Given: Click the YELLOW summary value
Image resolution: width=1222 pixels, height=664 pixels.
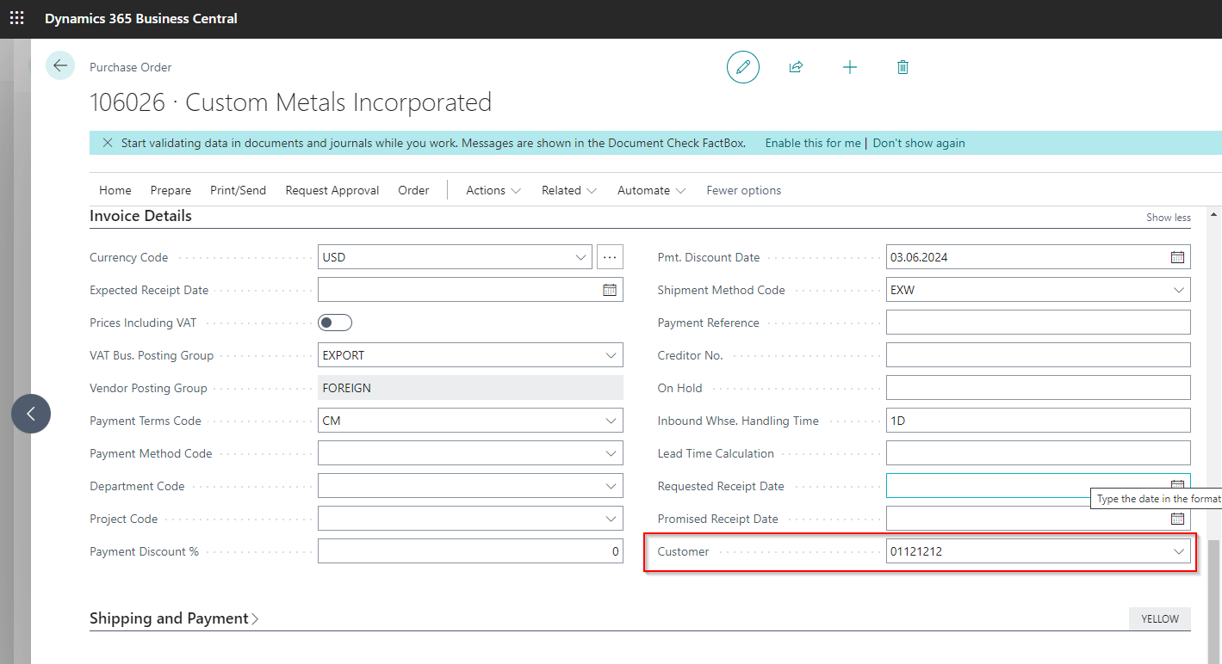Looking at the screenshot, I should click(x=1160, y=618).
